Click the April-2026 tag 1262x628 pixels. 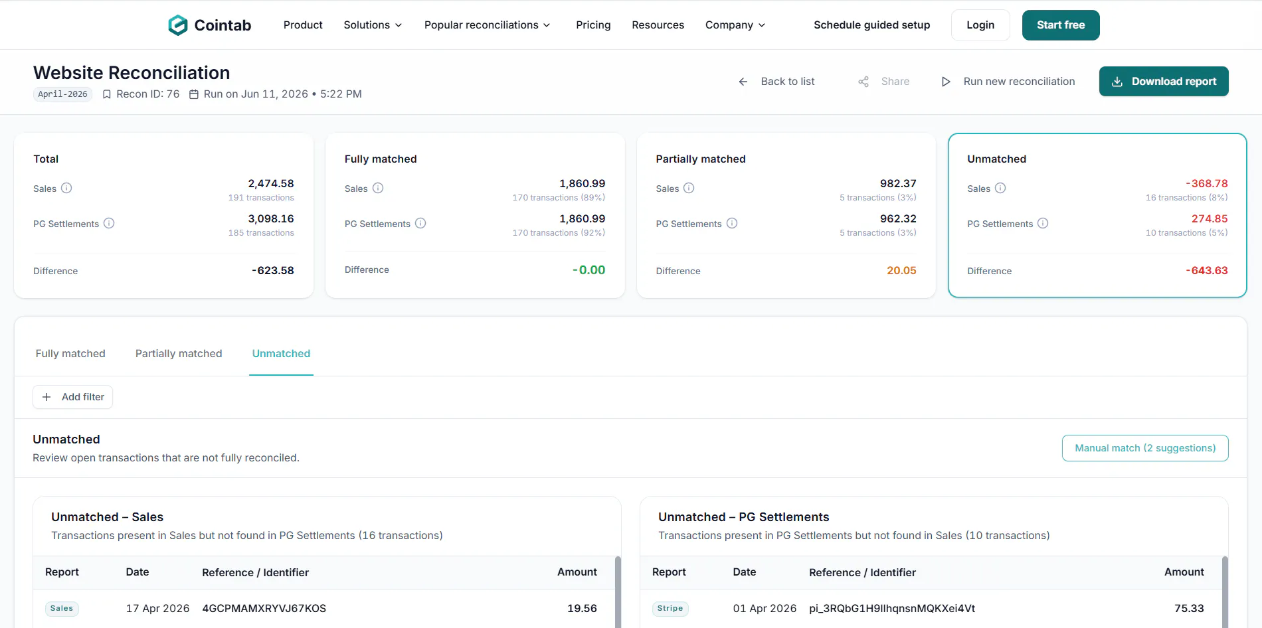click(x=62, y=94)
